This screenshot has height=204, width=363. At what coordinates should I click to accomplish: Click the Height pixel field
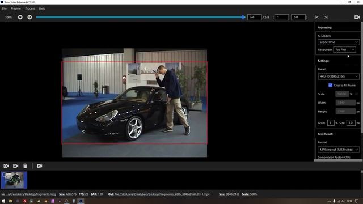tap(345, 111)
